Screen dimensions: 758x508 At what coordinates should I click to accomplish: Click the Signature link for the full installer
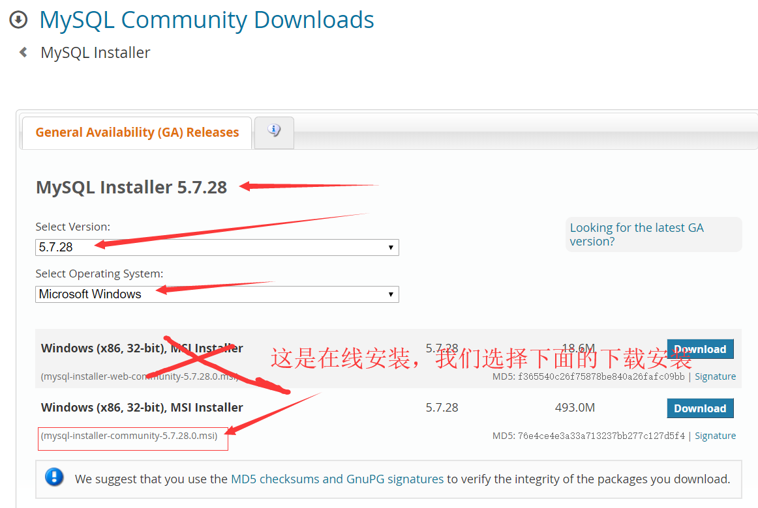click(715, 435)
